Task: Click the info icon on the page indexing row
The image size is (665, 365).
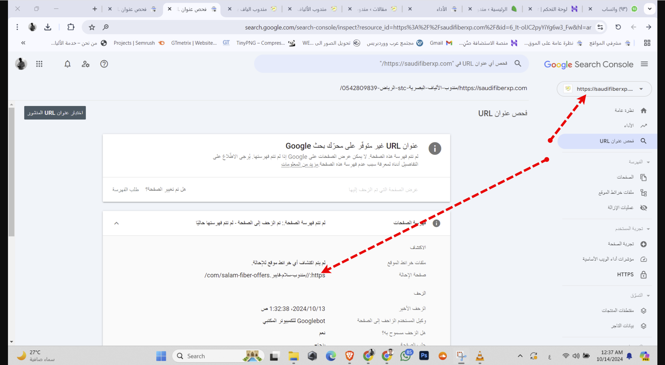Action: [x=436, y=223]
